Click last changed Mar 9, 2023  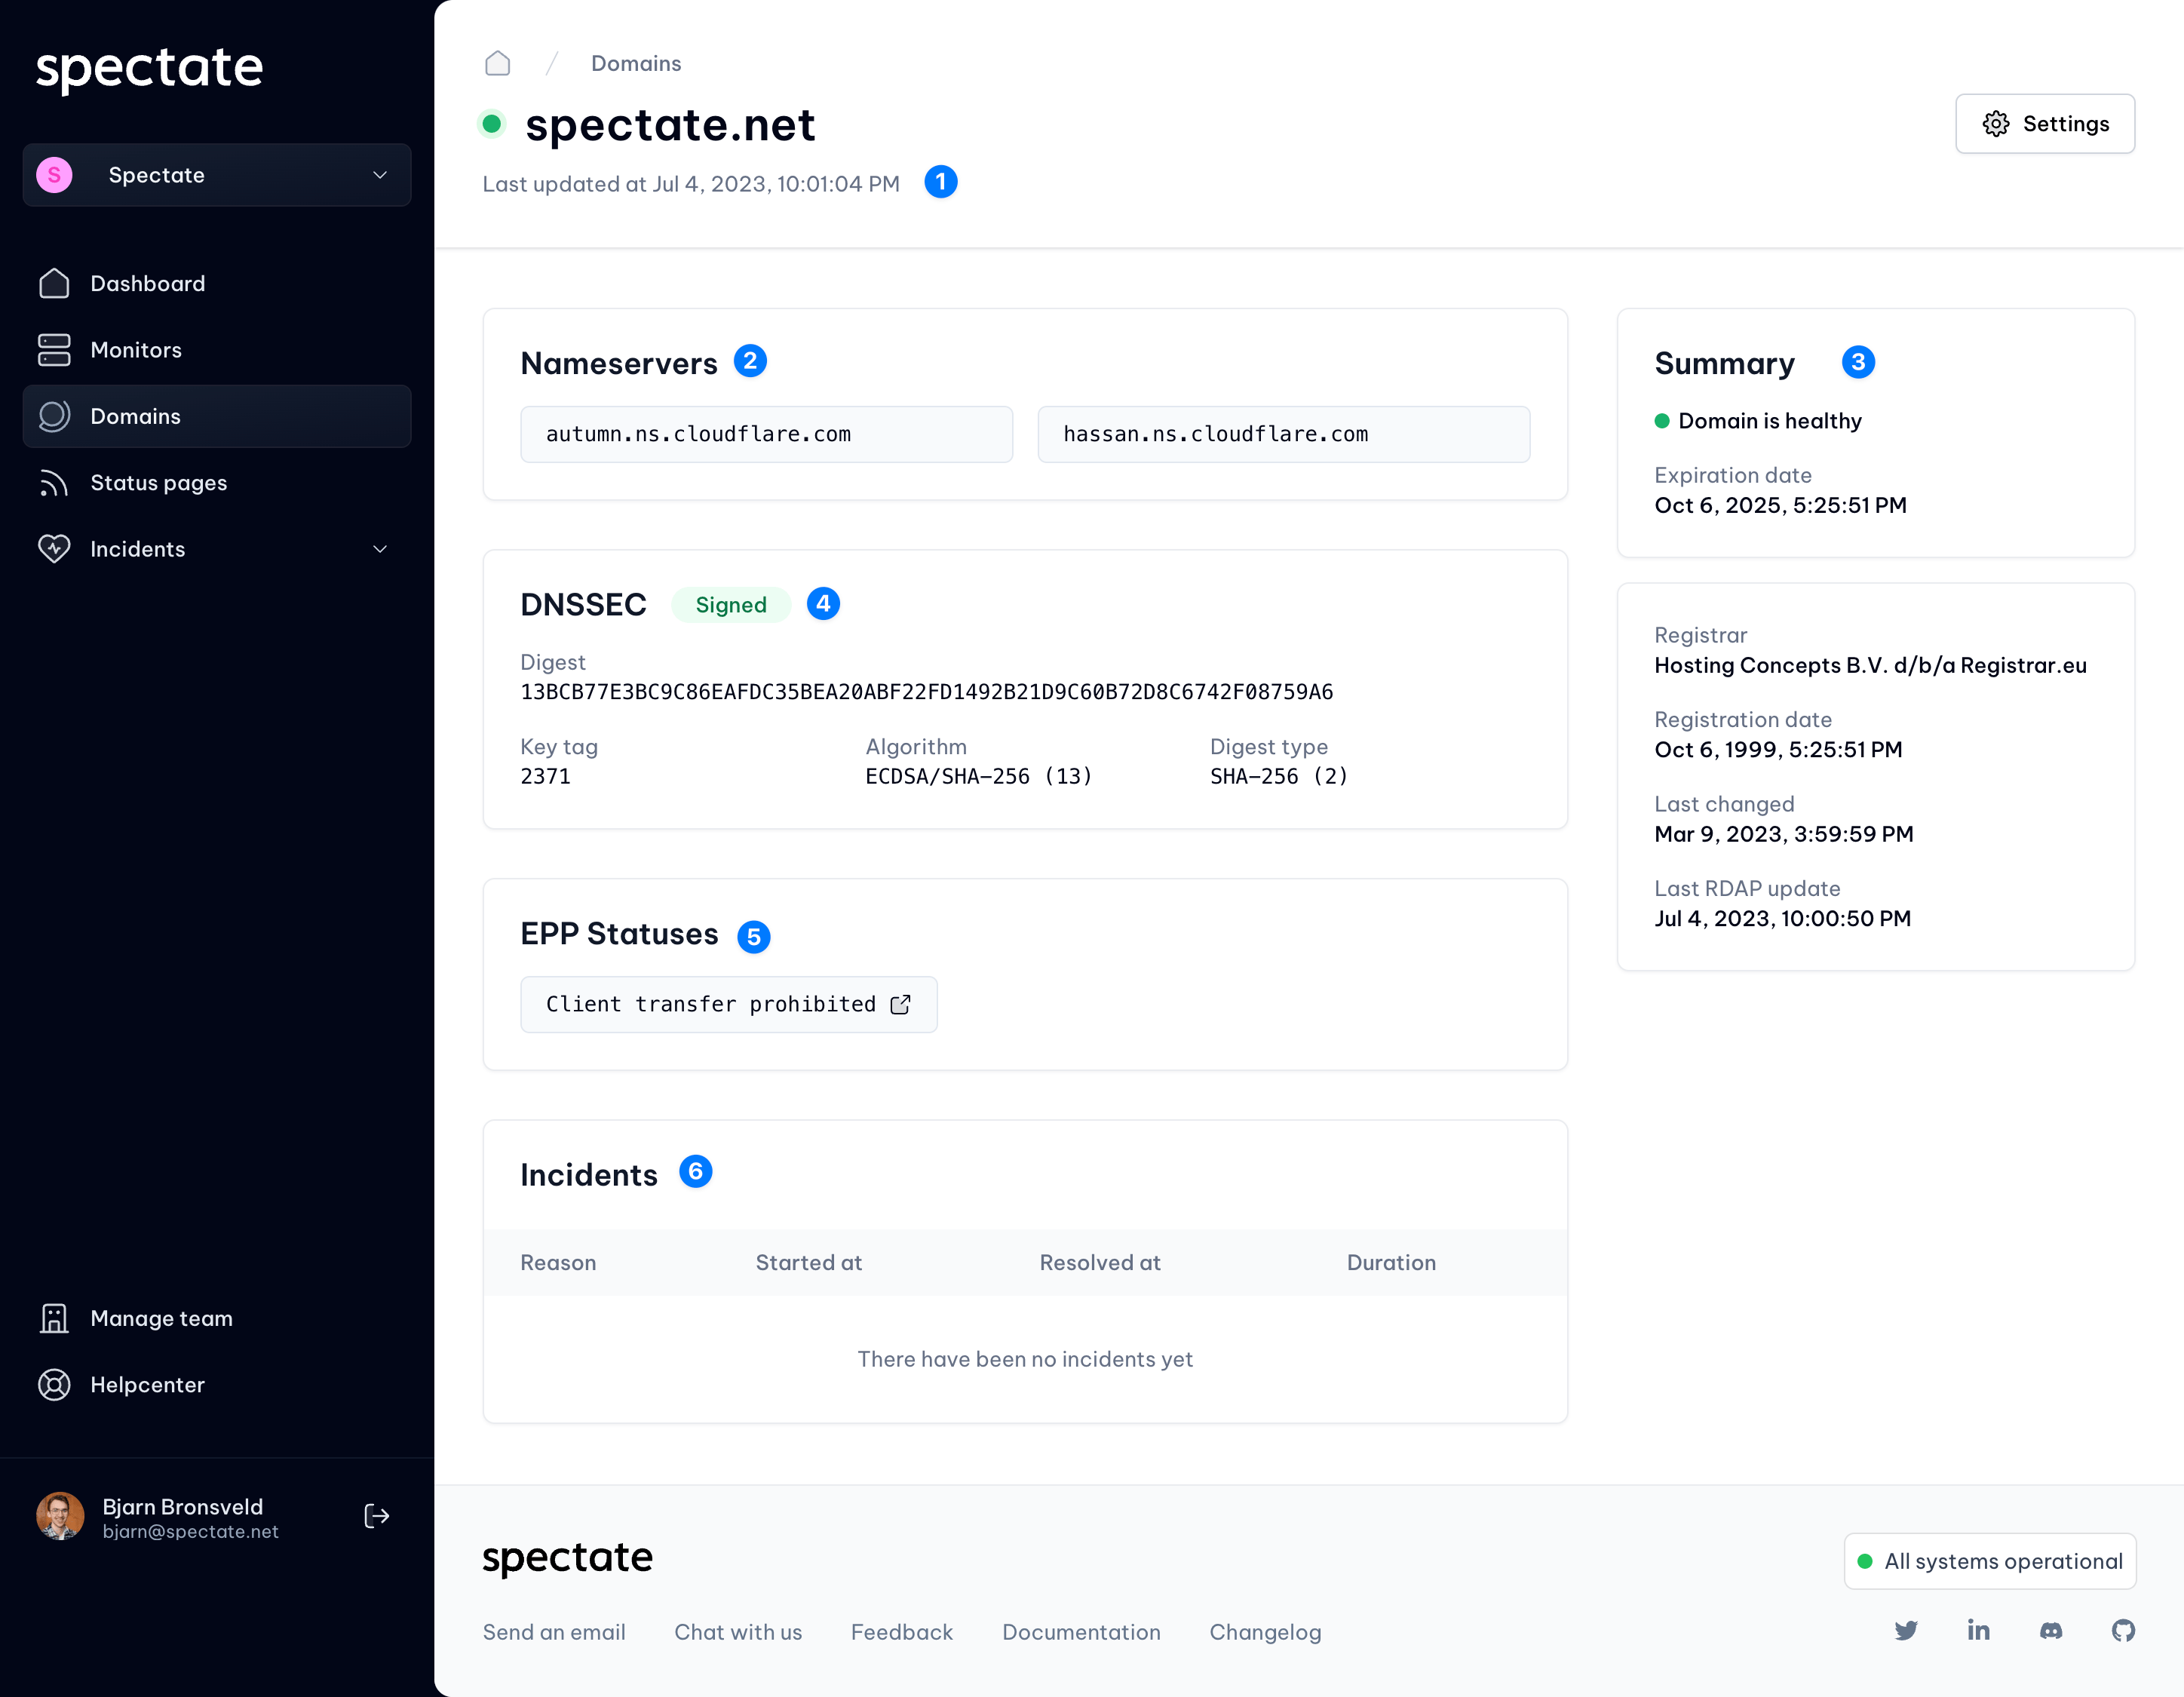(1784, 834)
